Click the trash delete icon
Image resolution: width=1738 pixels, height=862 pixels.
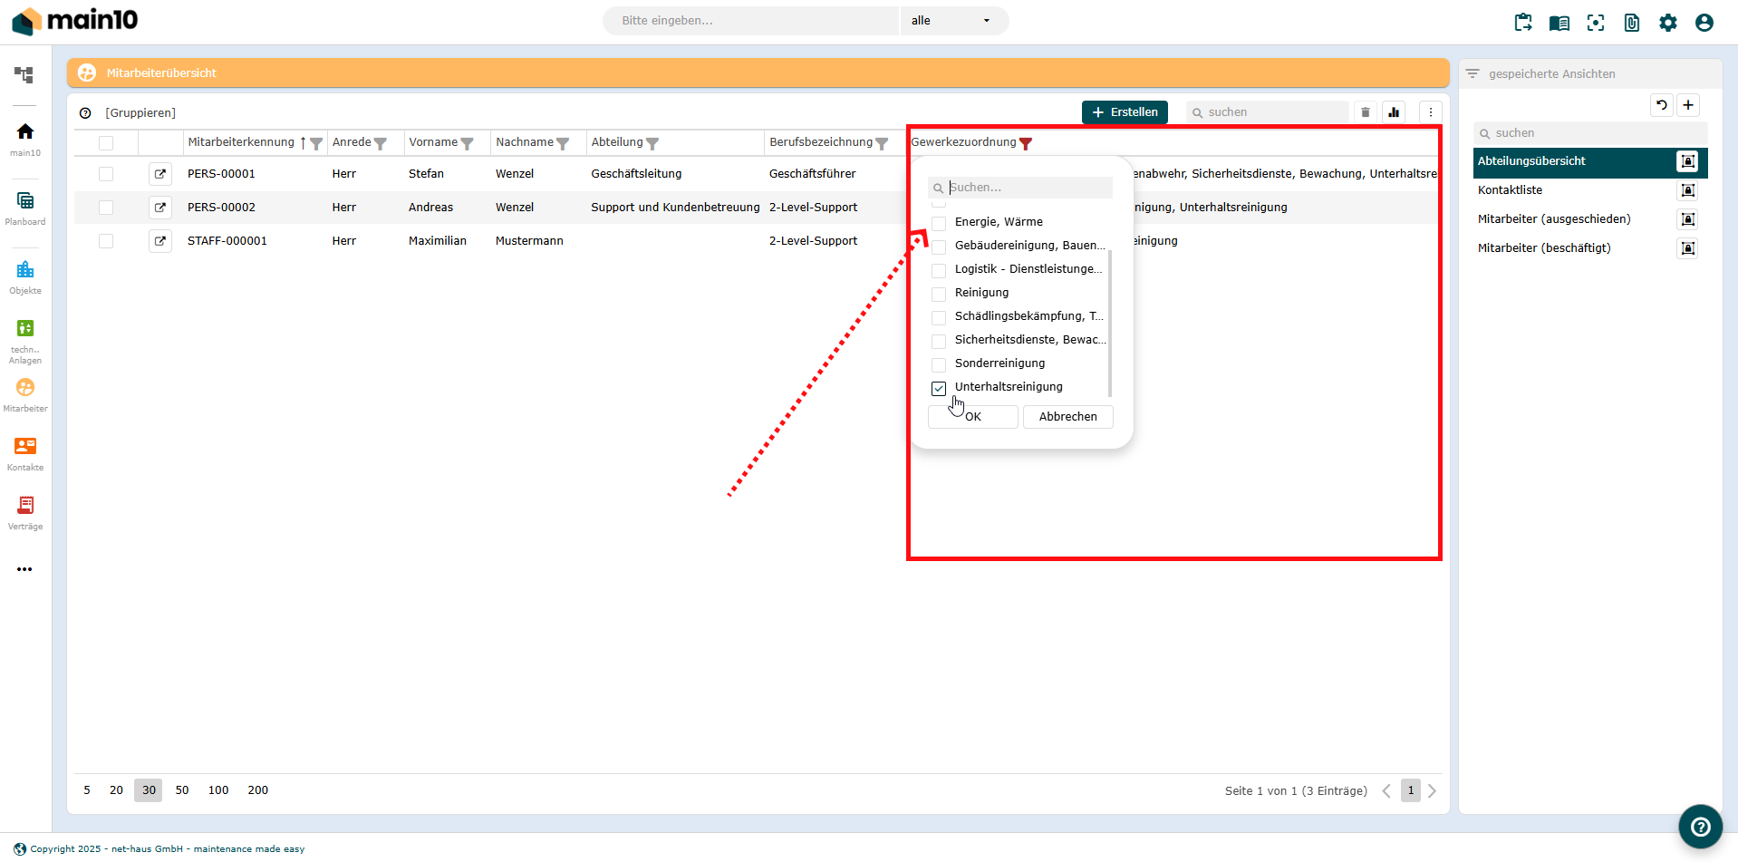coord(1365,112)
